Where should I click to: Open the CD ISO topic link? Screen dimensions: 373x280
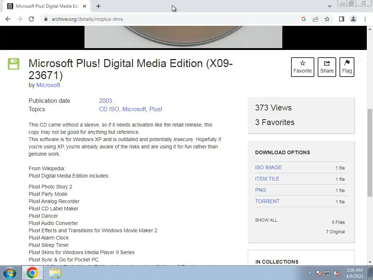click(109, 109)
